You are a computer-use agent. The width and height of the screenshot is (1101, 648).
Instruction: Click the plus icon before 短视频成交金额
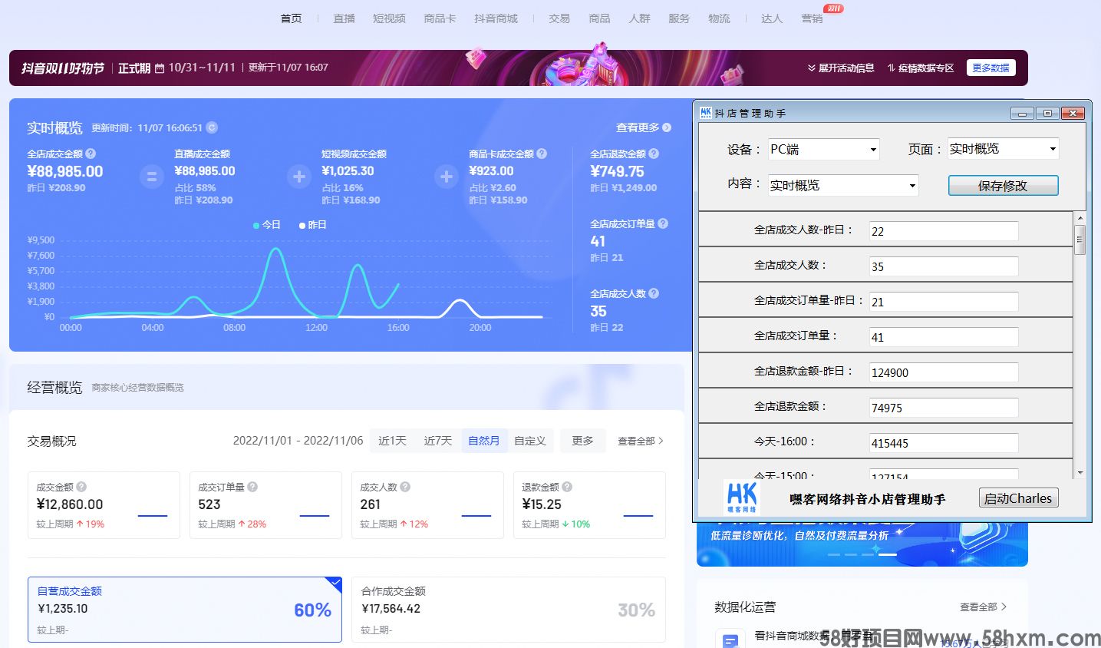pyautogui.click(x=299, y=177)
